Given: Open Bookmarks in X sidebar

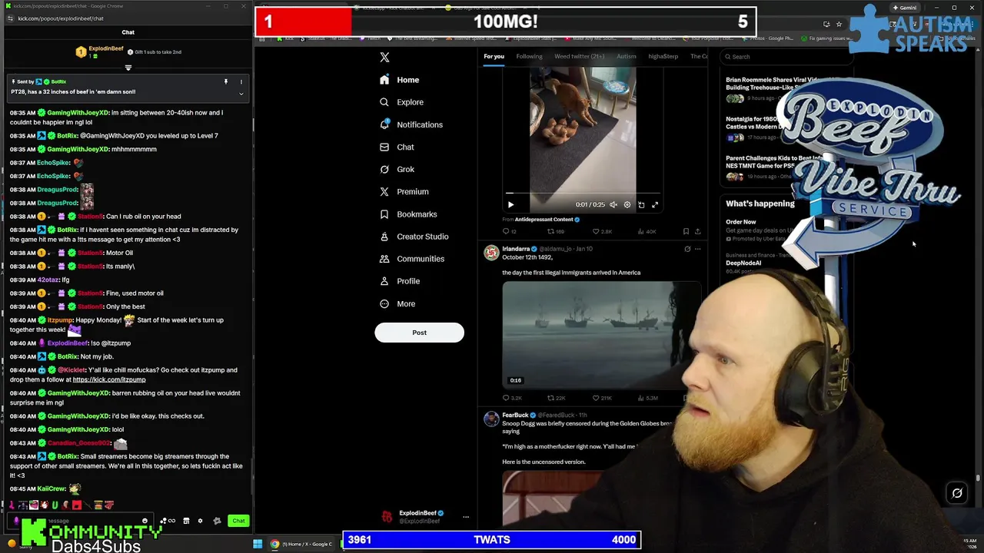Looking at the screenshot, I should (408, 214).
